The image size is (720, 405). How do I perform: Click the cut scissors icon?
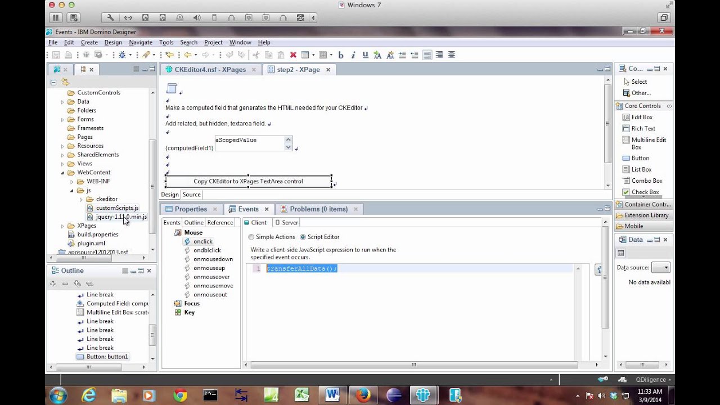pyautogui.click(x=256, y=55)
